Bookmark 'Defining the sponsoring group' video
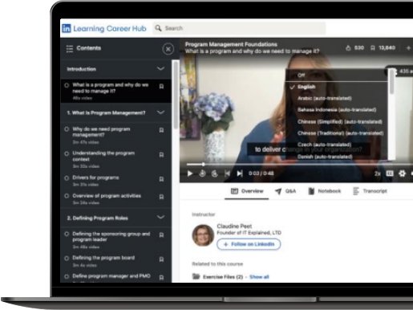The height and width of the screenshot is (310, 413). coord(161,235)
